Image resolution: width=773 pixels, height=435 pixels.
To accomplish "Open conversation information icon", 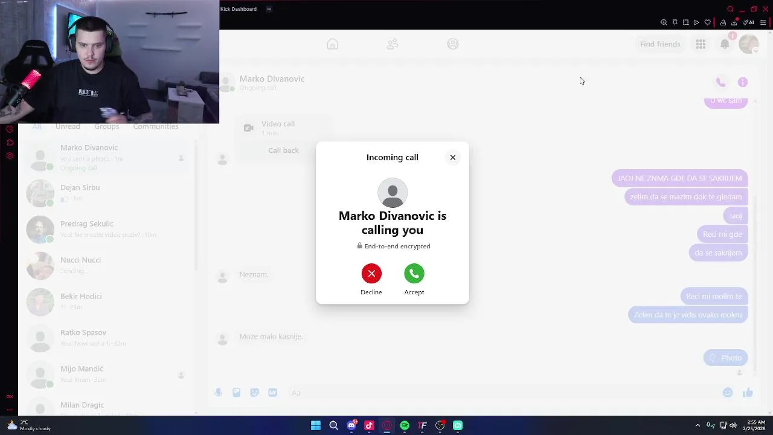I will pos(743,82).
